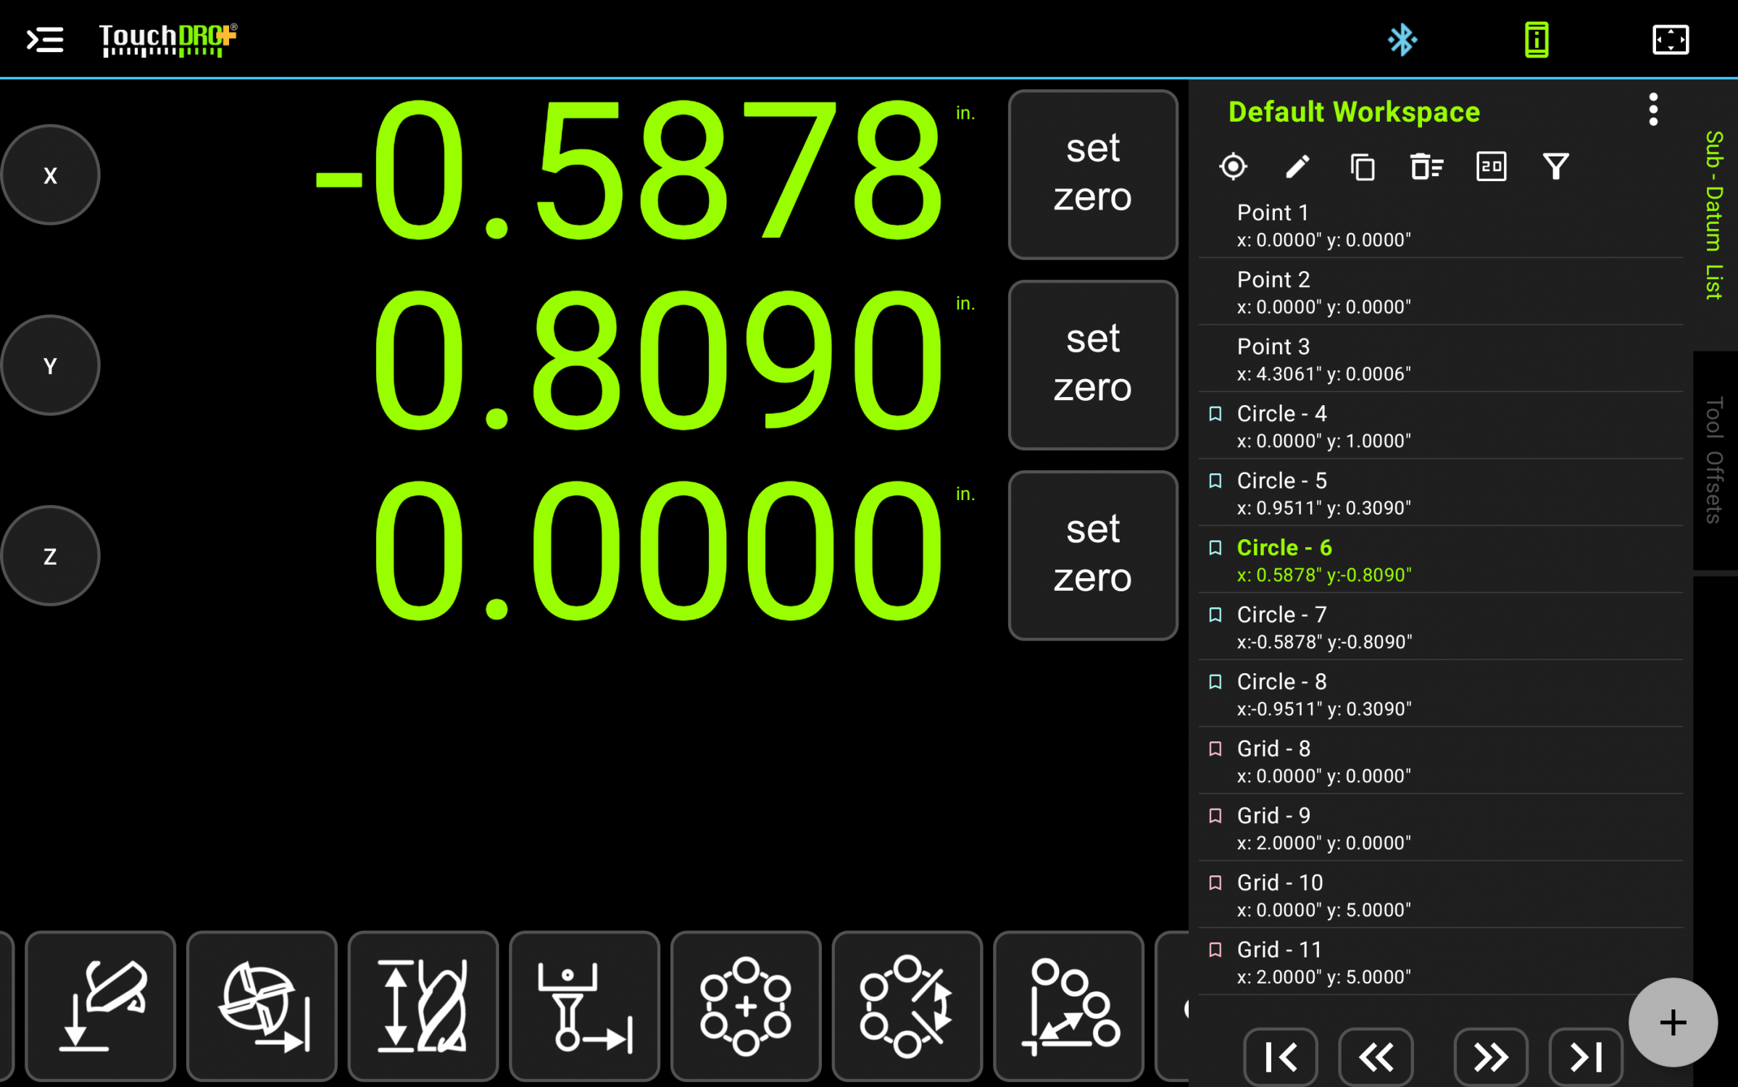Toggle bookmark icon beside Grid - 10

point(1215,883)
